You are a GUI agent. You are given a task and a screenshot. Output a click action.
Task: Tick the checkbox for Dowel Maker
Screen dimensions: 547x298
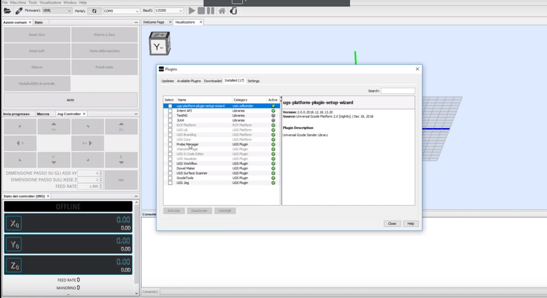coord(170,168)
